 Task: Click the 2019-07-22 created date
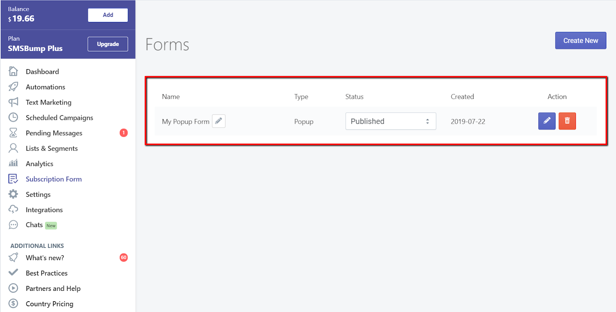(x=468, y=121)
